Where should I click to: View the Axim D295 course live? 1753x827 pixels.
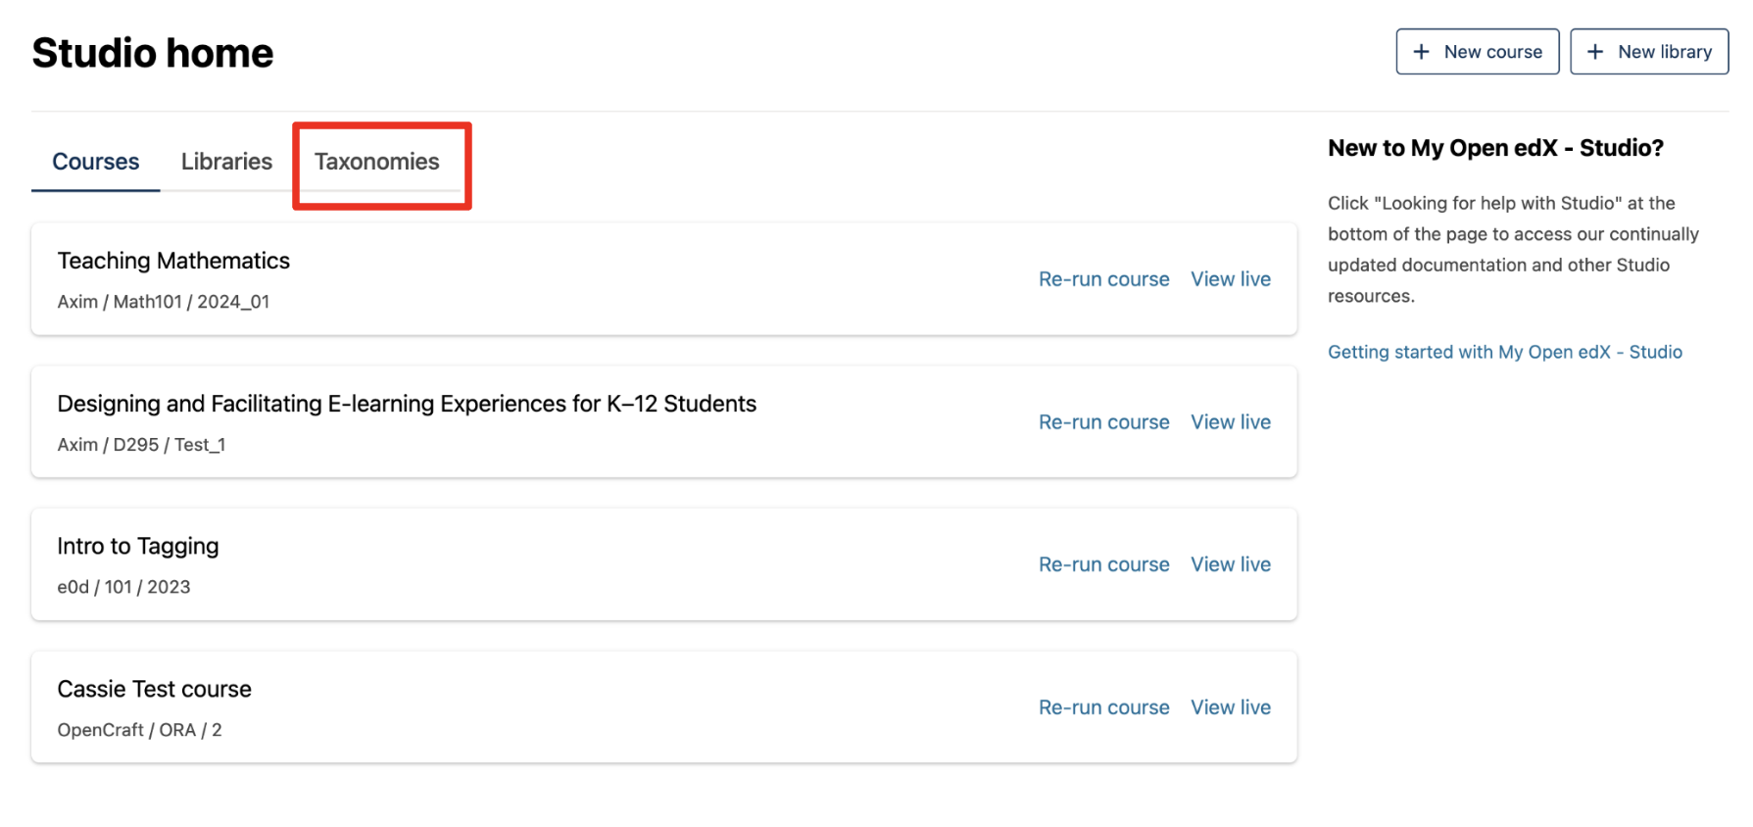point(1231,422)
